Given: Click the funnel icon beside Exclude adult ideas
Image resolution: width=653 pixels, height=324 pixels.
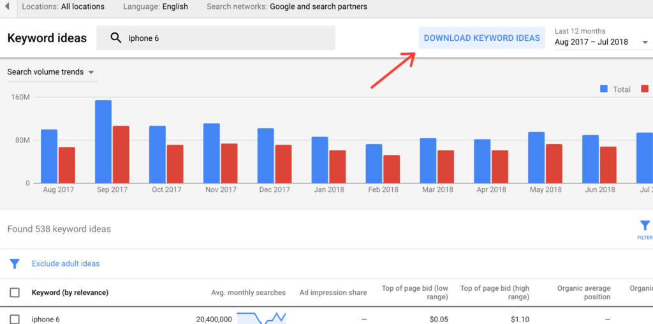Looking at the screenshot, I should tap(15, 263).
